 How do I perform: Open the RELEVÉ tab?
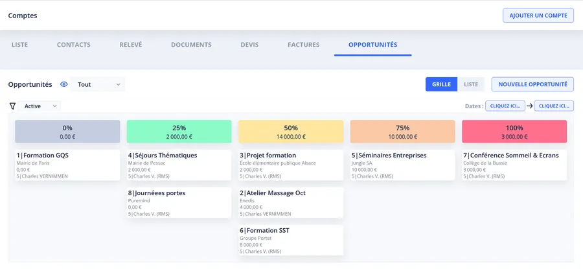pyautogui.click(x=130, y=45)
